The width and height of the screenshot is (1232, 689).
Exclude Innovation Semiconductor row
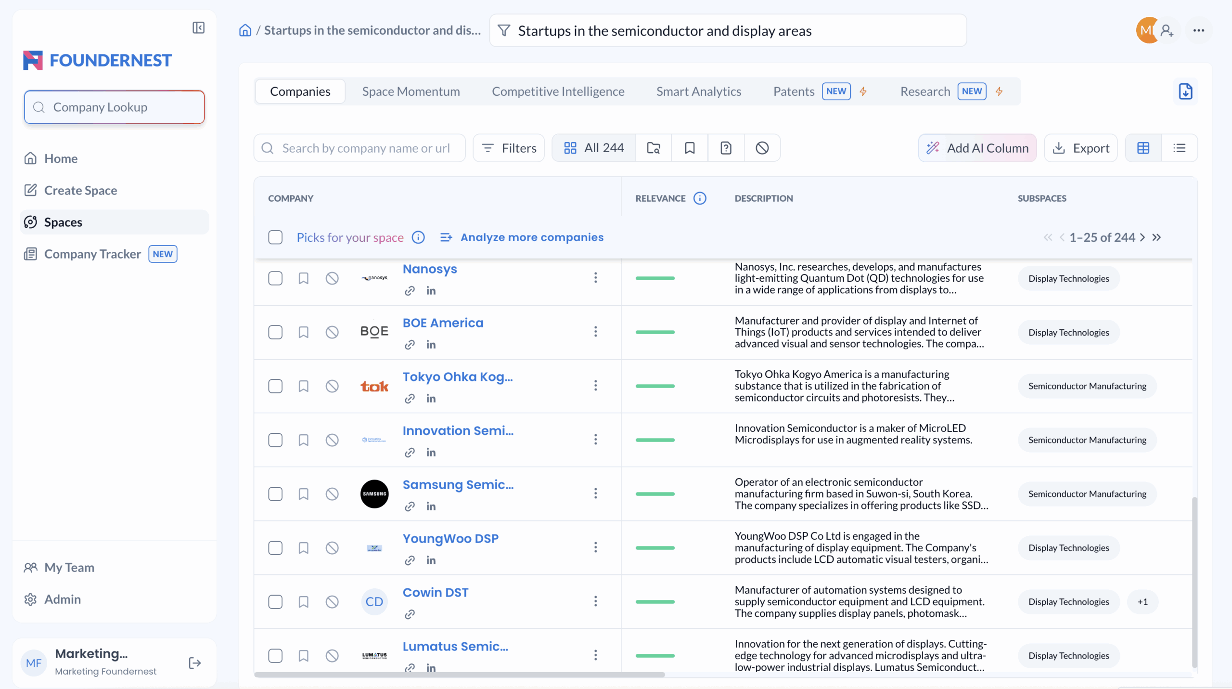pos(332,440)
